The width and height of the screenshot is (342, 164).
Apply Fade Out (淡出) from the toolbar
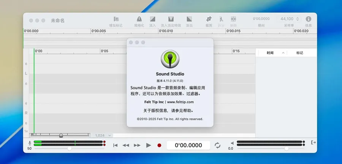coord(189,19)
